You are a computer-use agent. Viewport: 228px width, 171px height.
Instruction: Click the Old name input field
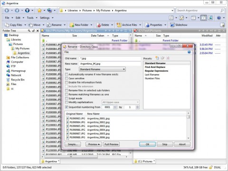coord(110,58)
